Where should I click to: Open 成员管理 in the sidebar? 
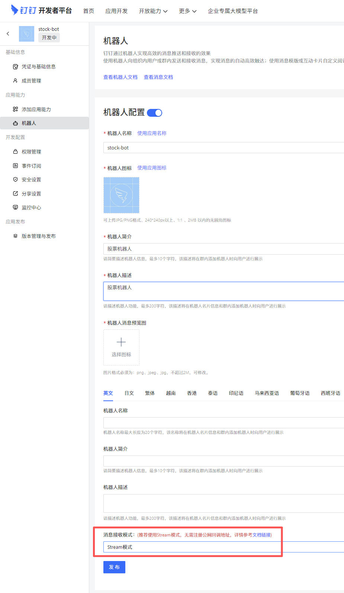(31, 81)
